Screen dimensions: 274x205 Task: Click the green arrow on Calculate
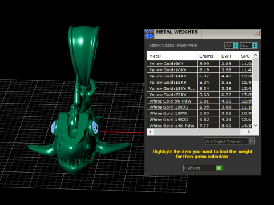pos(219,168)
